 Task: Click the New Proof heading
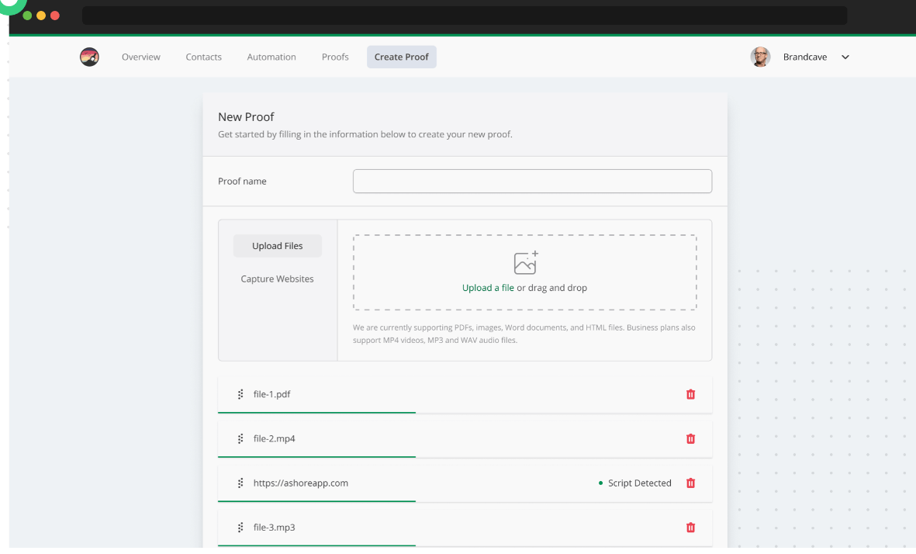[x=246, y=117]
